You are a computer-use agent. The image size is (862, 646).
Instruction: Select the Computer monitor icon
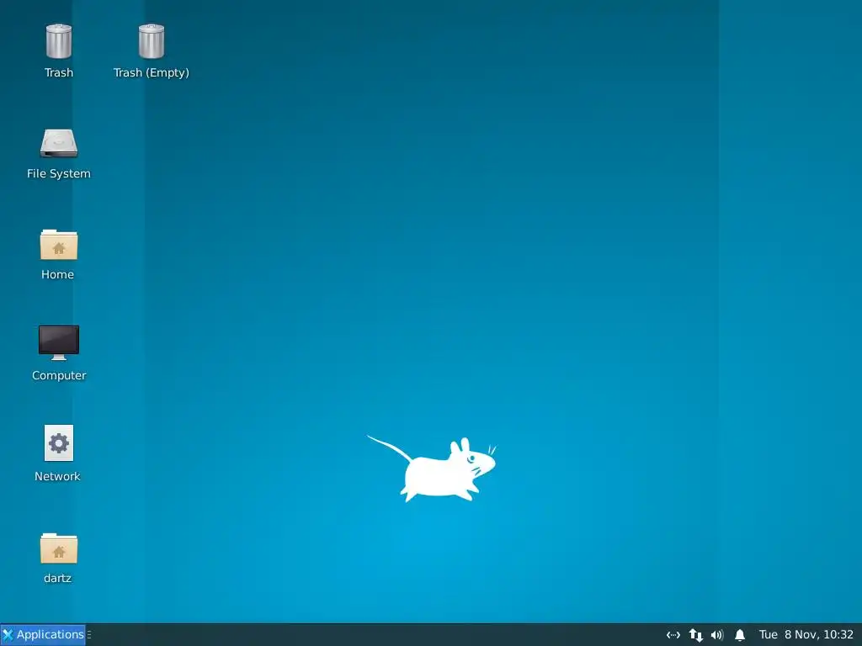pos(59,343)
